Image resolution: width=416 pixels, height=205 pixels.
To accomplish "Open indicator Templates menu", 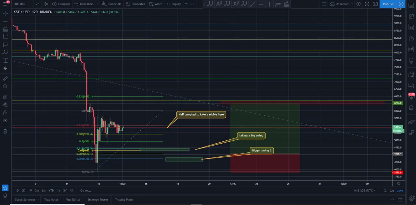I will click(135, 4).
